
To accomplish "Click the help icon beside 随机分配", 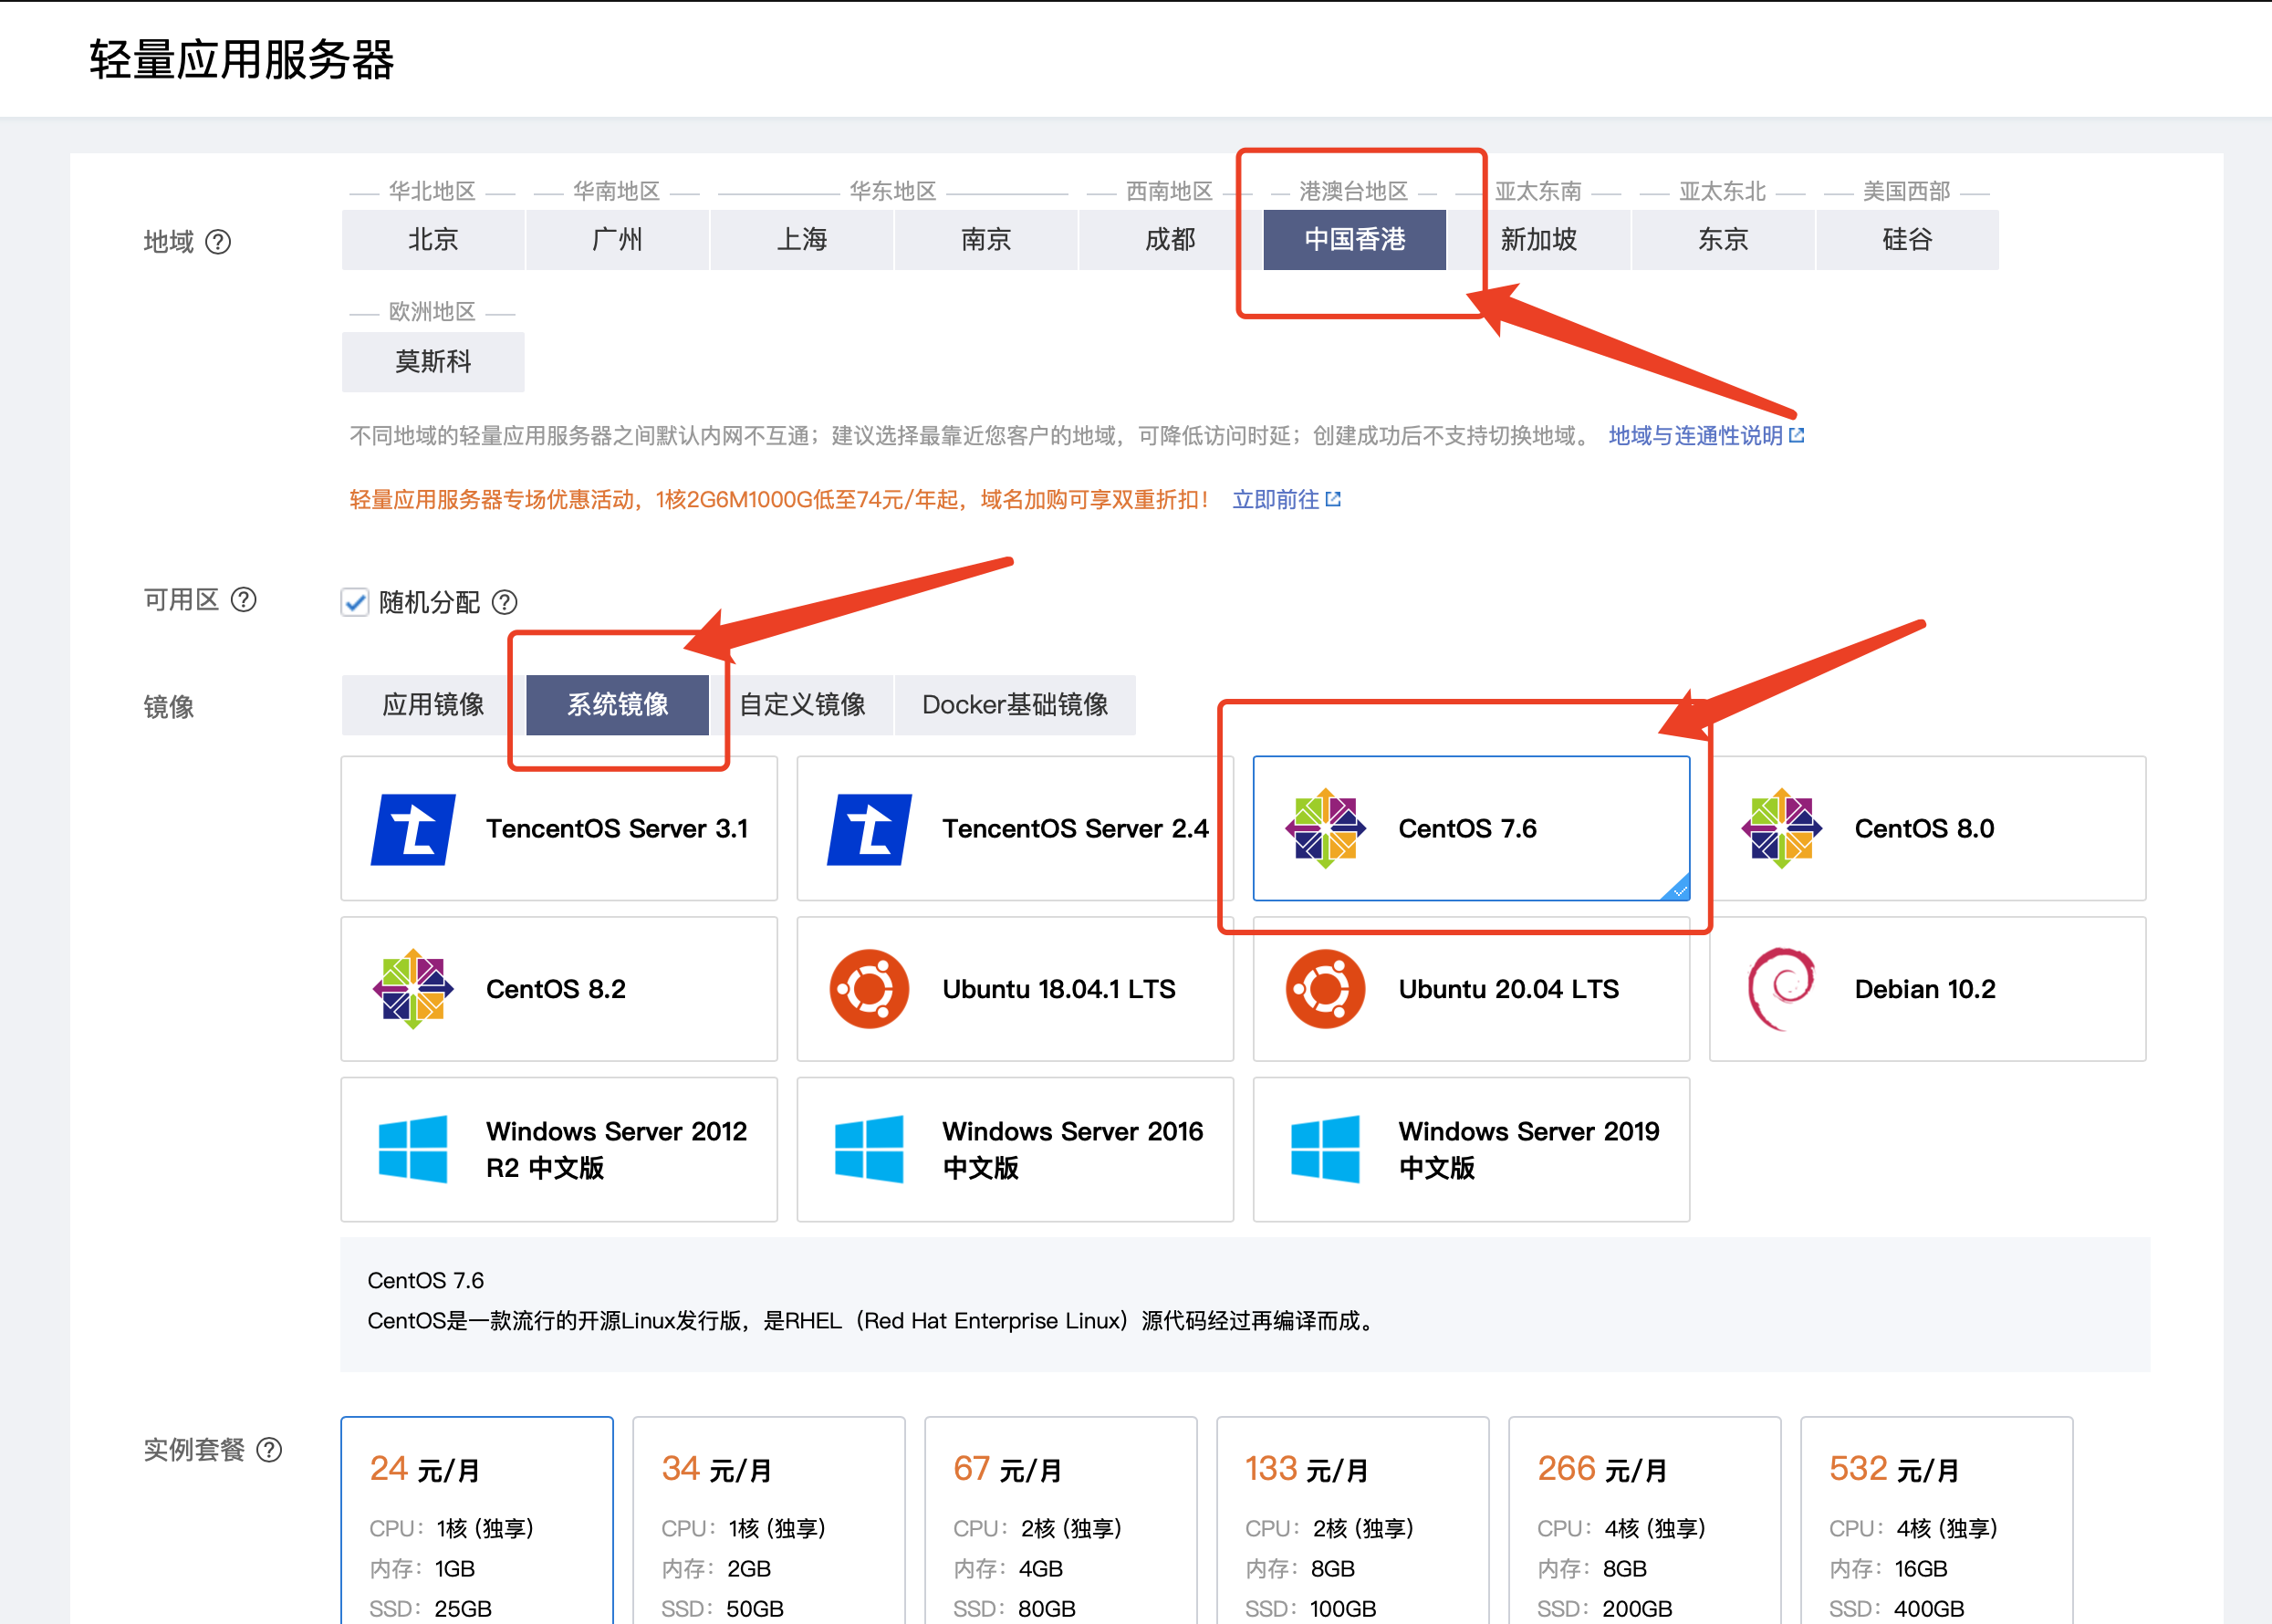I will click(505, 602).
